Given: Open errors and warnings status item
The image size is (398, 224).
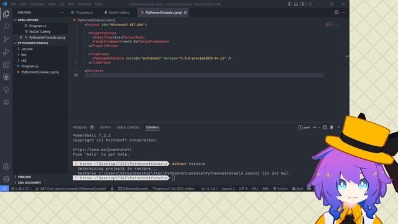Looking at the screenshot, I should coord(21,189).
